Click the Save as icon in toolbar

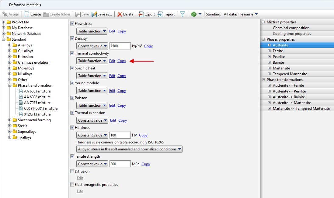click(x=94, y=14)
